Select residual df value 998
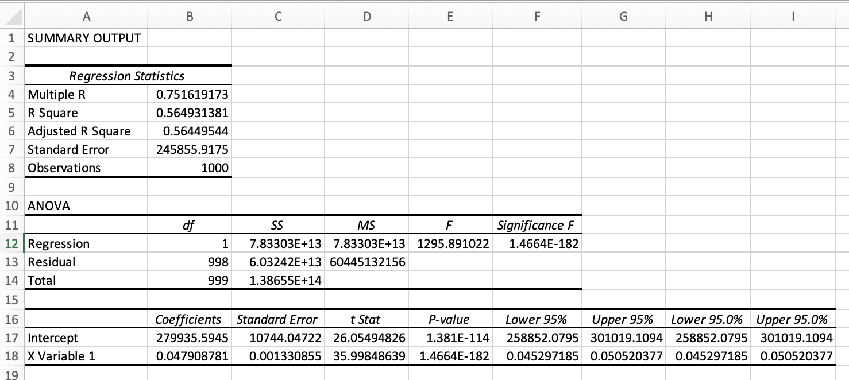Viewport: 849px width, 380px height. [x=189, y=262]
